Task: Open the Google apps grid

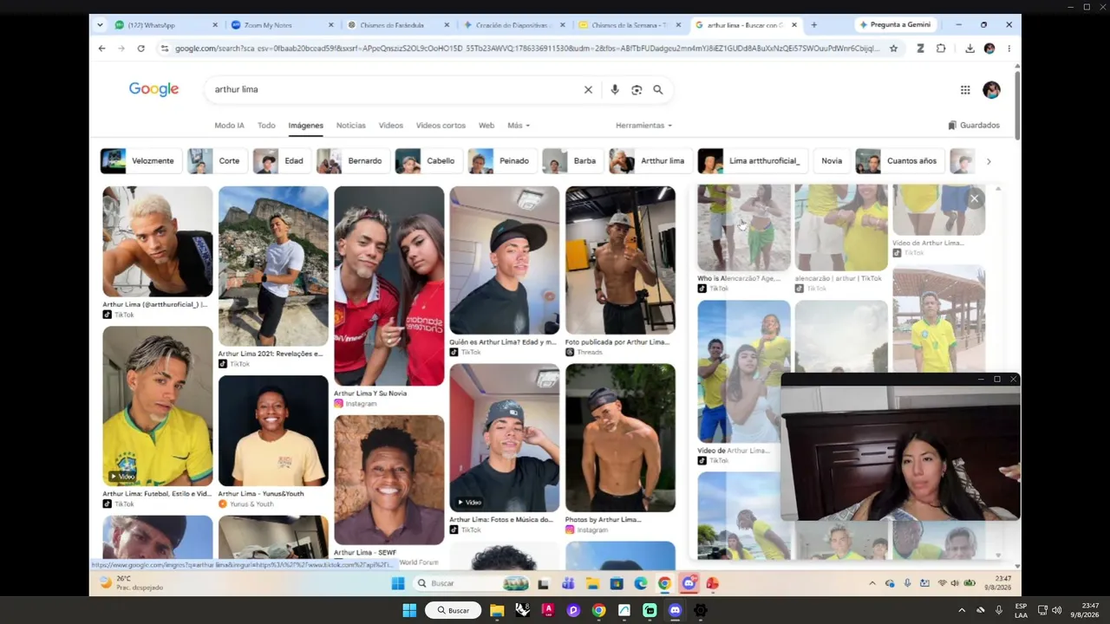Action: 965,89
